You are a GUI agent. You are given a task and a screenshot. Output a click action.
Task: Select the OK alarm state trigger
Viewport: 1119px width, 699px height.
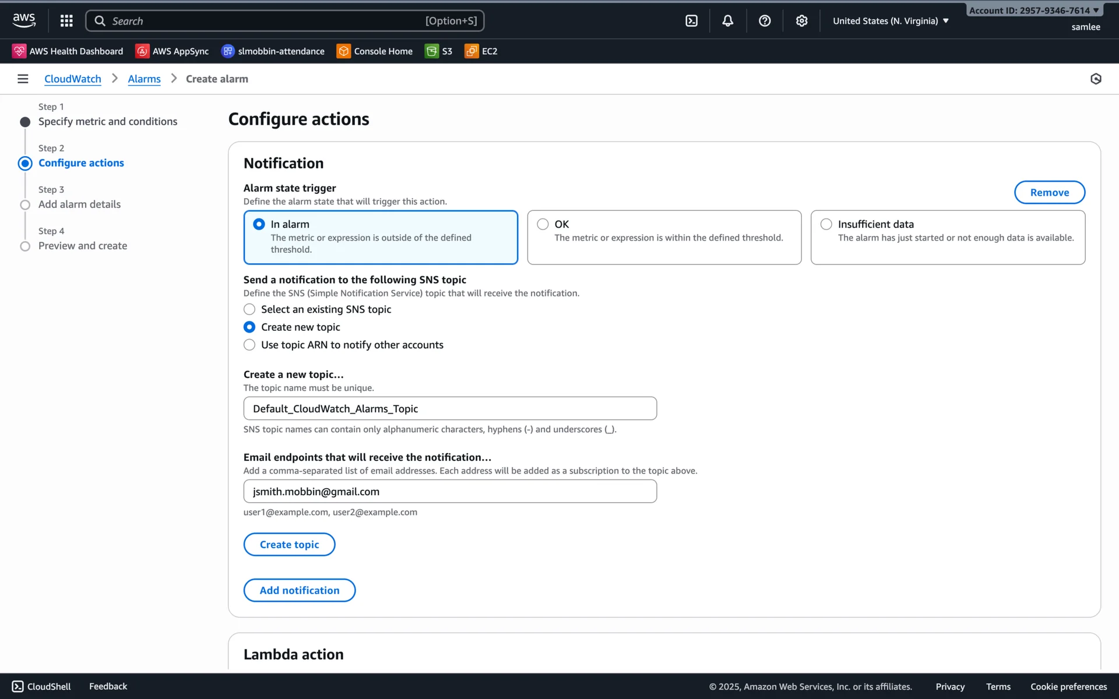[x=543, y=224]
